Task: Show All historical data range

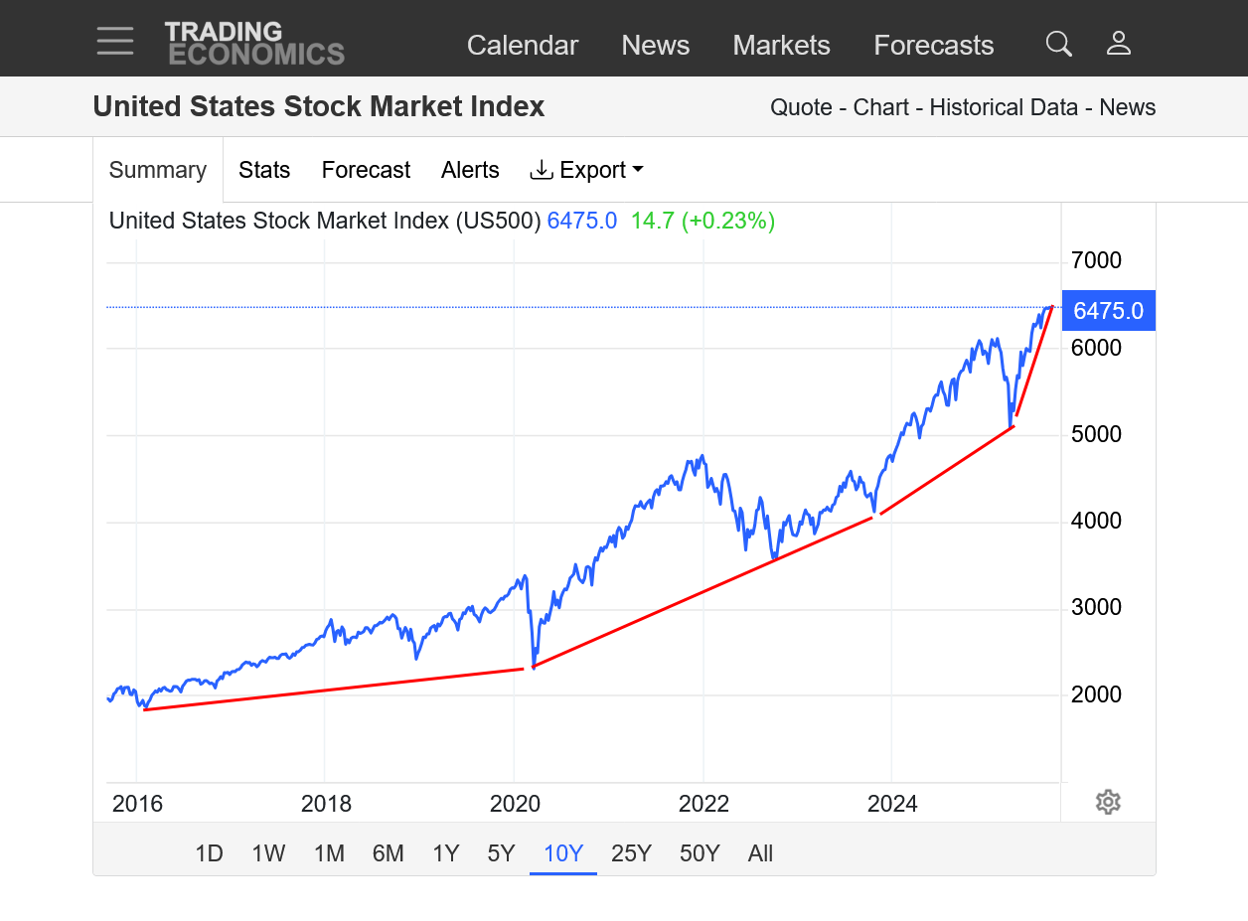Action: (760, 853)
